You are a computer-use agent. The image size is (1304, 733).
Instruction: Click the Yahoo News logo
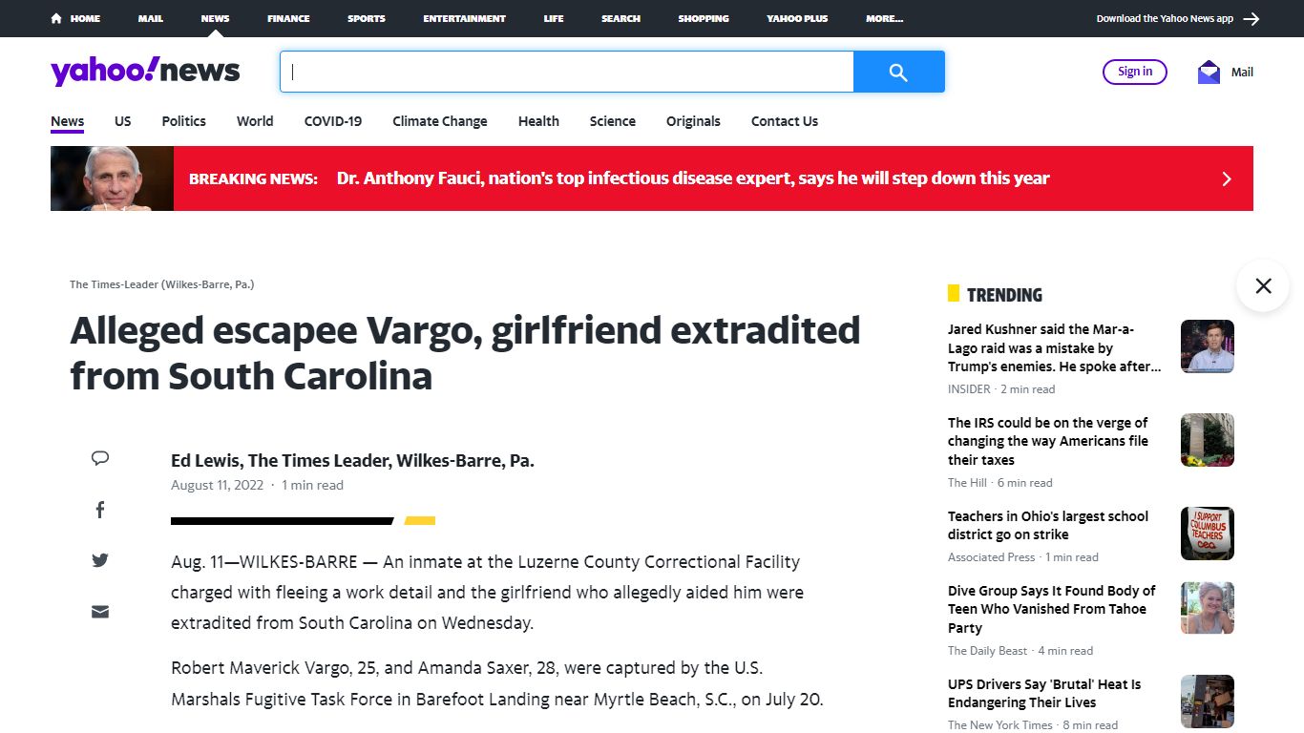[x=145, y=71]
